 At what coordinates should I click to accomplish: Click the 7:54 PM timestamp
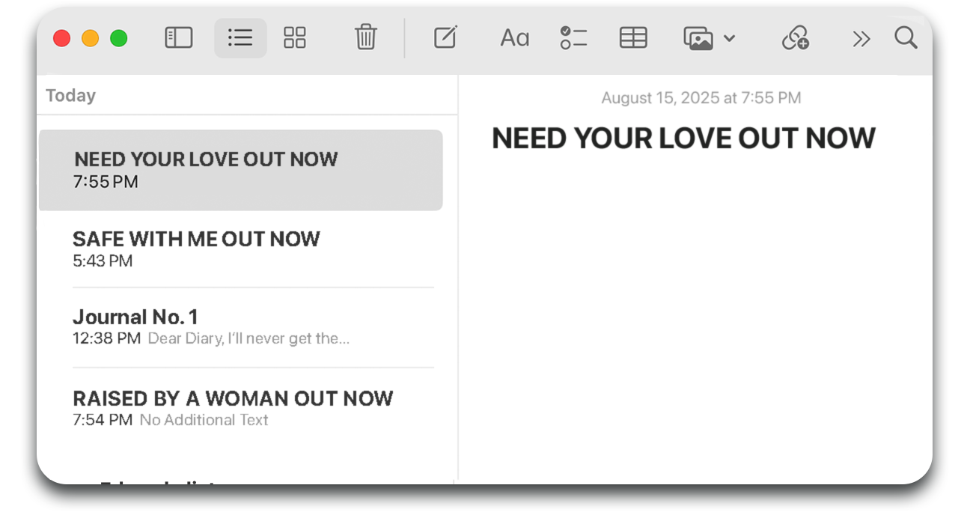(x=103, y=420)
